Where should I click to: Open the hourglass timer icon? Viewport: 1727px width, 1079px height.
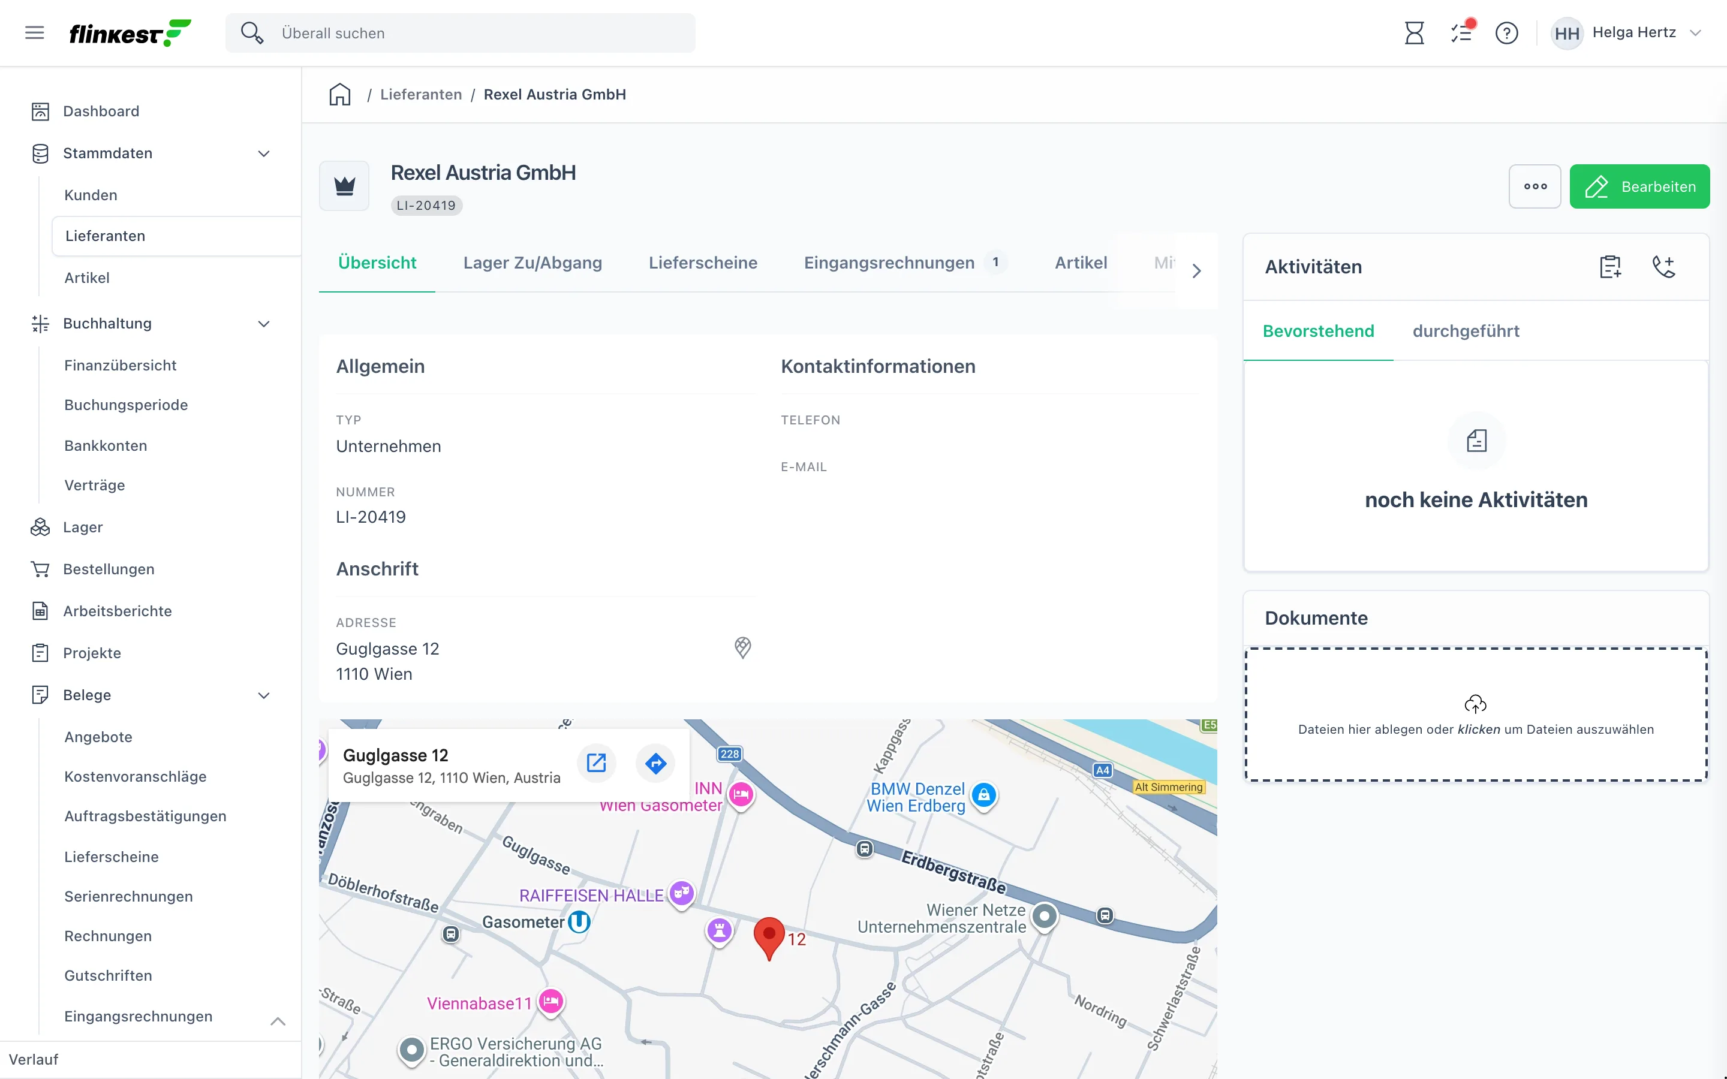(x=1414, y=33)
